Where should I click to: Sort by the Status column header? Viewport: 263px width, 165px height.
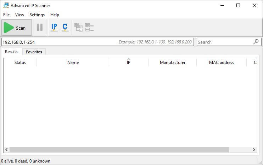coord(20,62)
